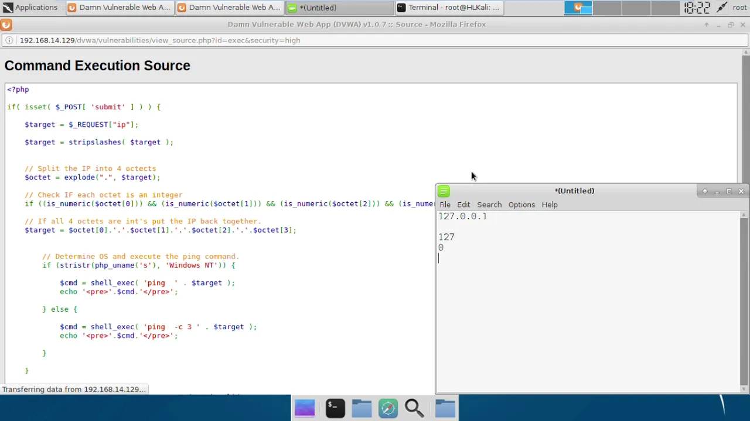Image resolution: width=750 pixels, height=421 pixels.
Task: Click the Firefox window icon in title bar
Action: pyautogui.click(x=6, y=25)
